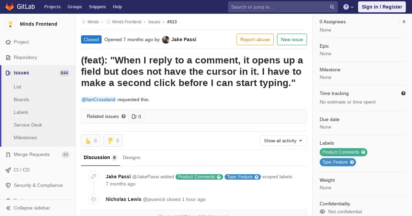Image resolution: width=412 pixels, height=216 pixels.
Task: Click Jake Passi's avatar in issue header
Action: click(166, 40)
